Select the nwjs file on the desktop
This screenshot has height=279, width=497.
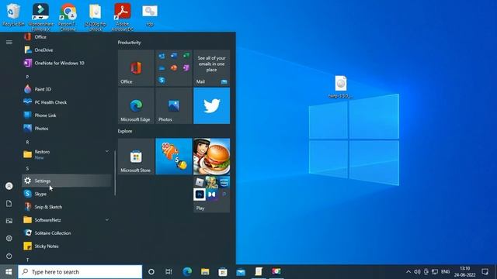[x=341, y=88]
